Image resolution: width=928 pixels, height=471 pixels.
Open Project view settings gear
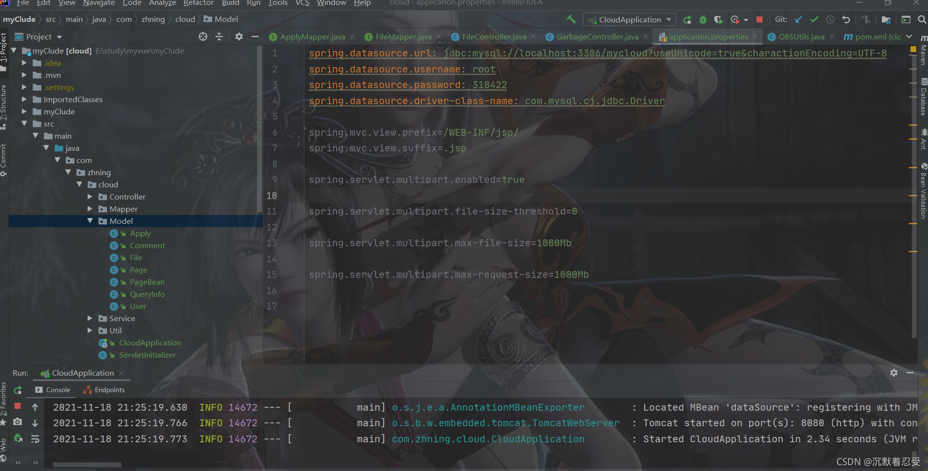coord(239,36)
